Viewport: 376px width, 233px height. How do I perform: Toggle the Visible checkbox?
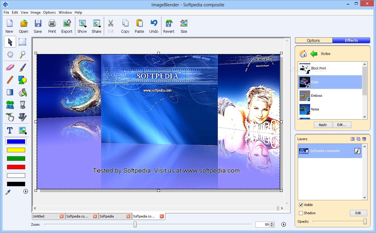(x=301, y=205)
